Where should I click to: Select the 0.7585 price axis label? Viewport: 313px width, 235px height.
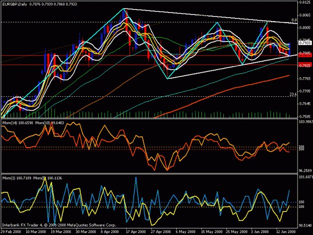pyautogui.click(x=305, y=116)
